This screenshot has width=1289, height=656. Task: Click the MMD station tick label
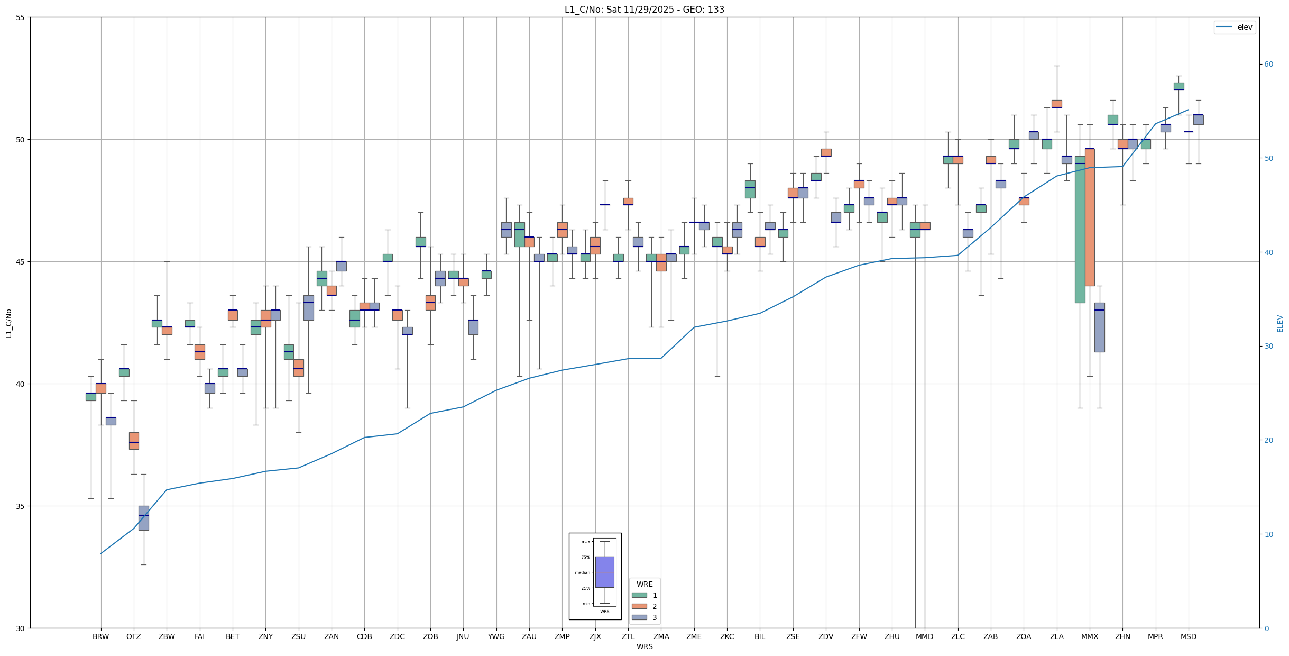pos(925,636)
